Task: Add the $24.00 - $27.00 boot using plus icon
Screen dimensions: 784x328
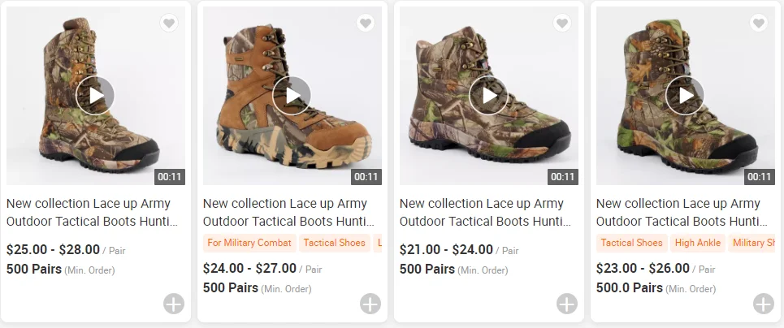Action: [370, 304]
